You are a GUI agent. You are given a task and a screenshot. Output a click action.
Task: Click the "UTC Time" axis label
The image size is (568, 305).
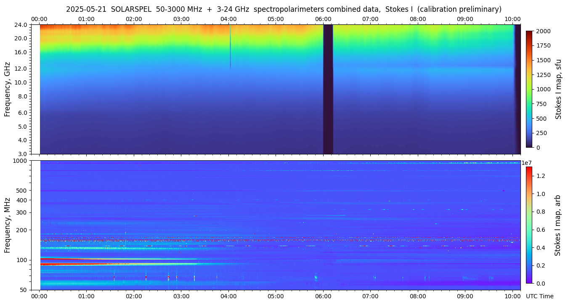click(540, 296)
